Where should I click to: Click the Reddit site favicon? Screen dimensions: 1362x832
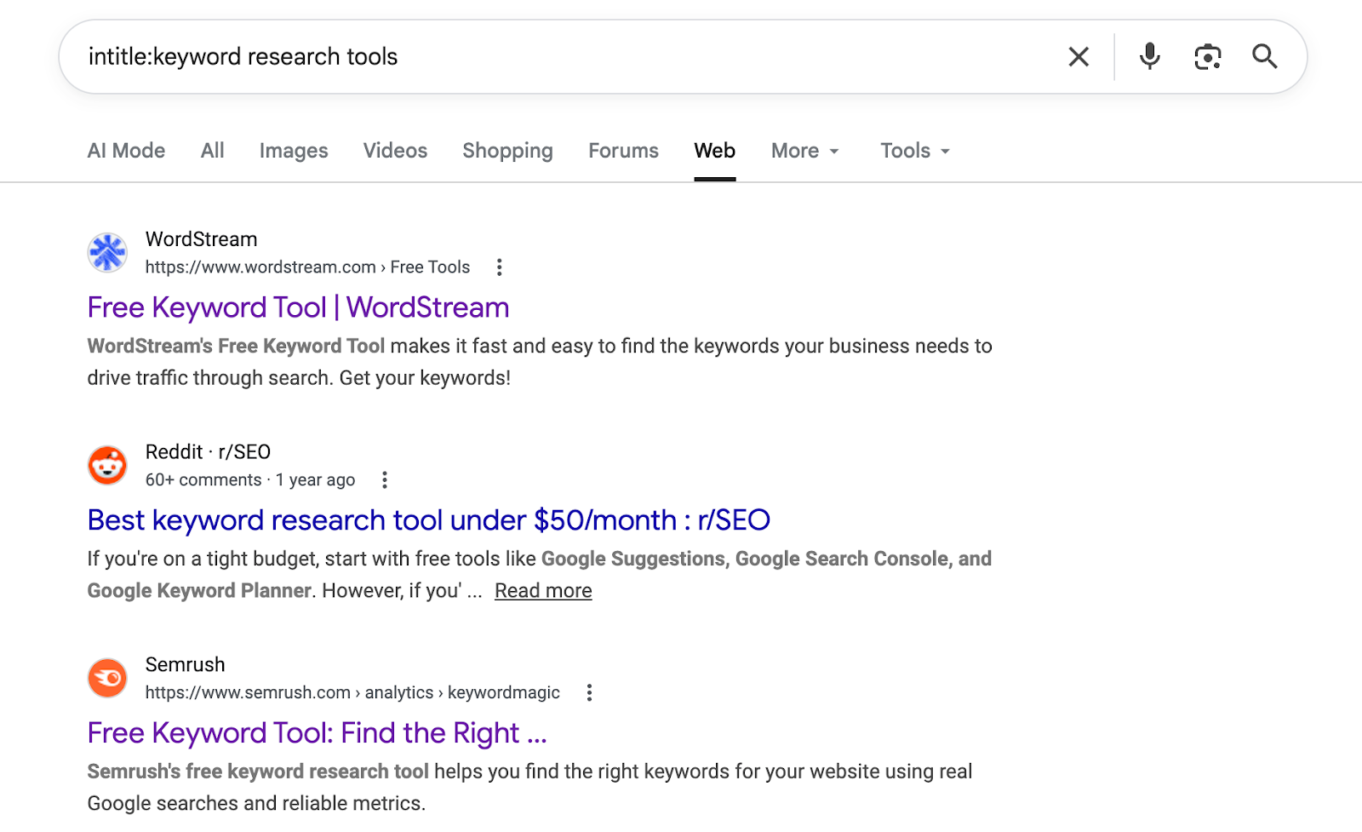coord(108,466)
